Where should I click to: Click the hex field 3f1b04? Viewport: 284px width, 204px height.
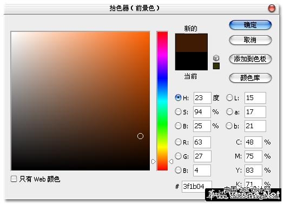197,187
